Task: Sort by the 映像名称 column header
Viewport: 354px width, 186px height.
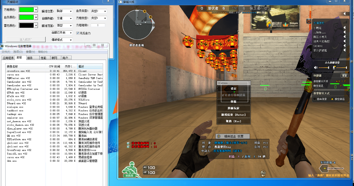Action: pos(25,67)
